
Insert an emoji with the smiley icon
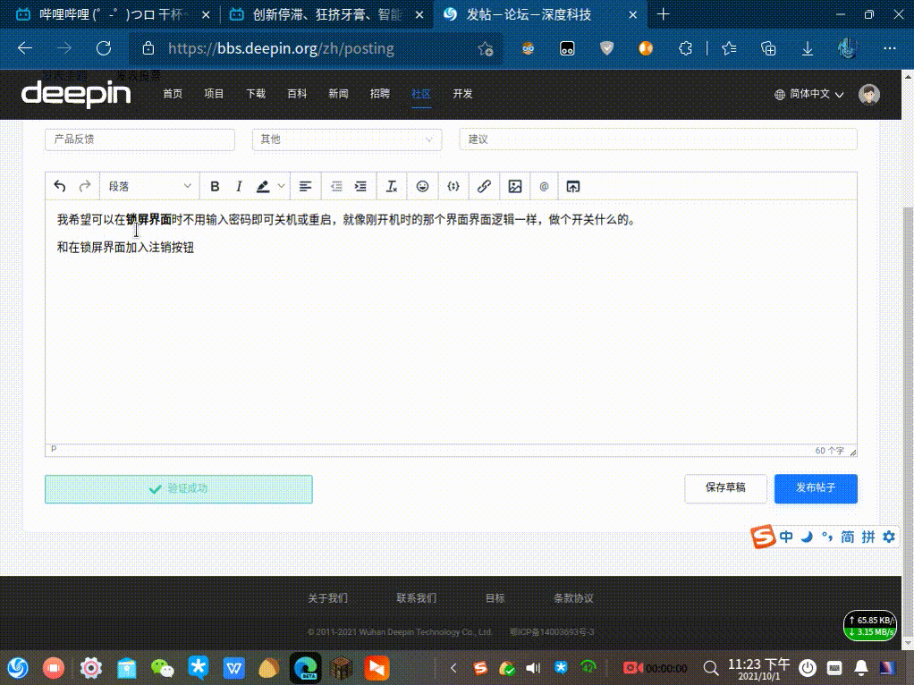click(423, 186)
